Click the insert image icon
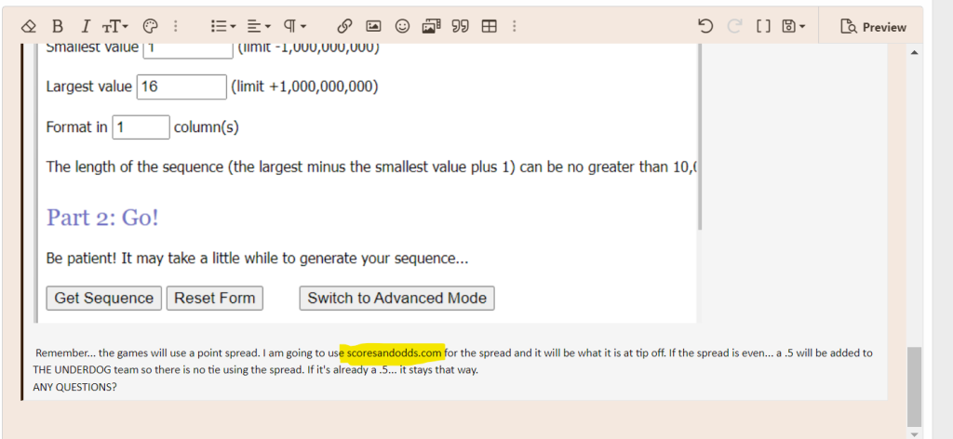The height and width of the screenshot is (439, 953). pyautogui.click(x=372, y=26)
